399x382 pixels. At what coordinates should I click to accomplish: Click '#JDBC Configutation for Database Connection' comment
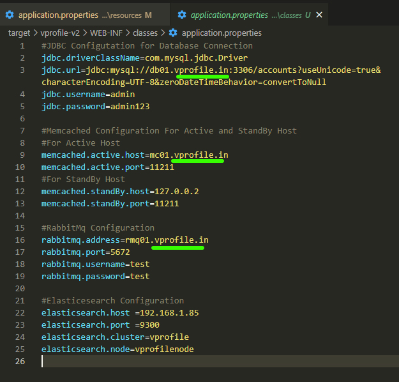coord(147,46)
